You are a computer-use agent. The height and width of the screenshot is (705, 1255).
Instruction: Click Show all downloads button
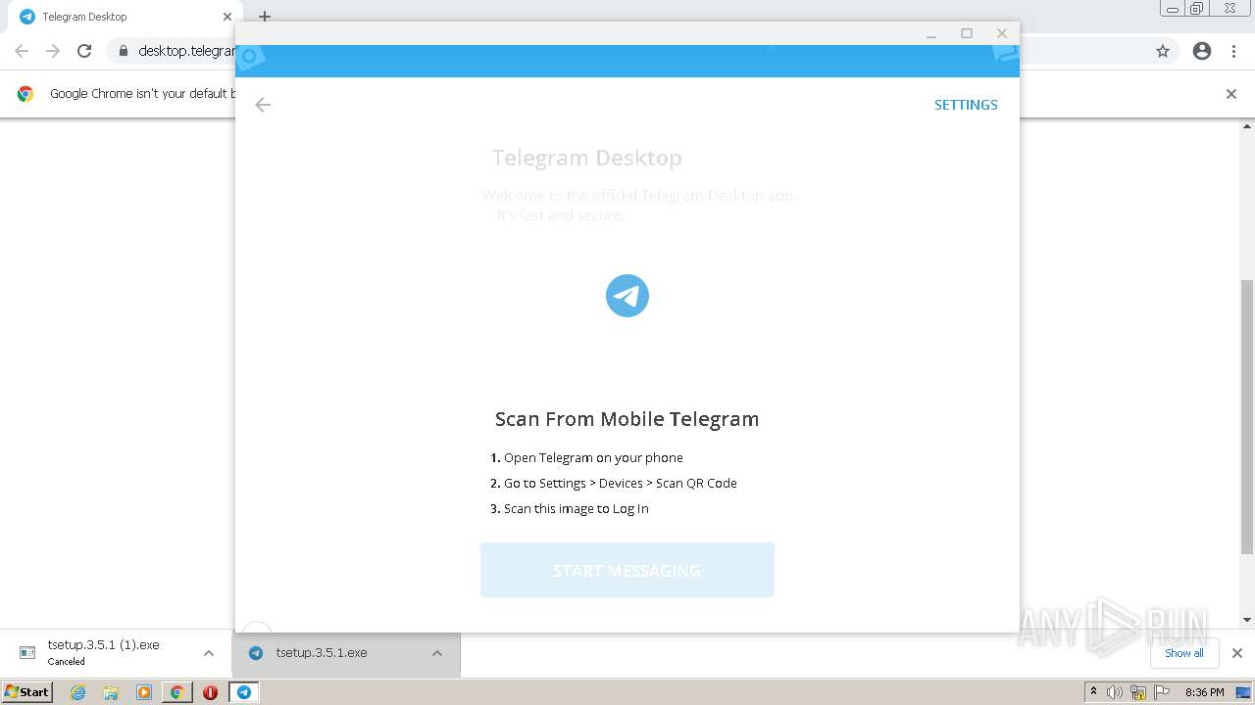pos(1184,653)
